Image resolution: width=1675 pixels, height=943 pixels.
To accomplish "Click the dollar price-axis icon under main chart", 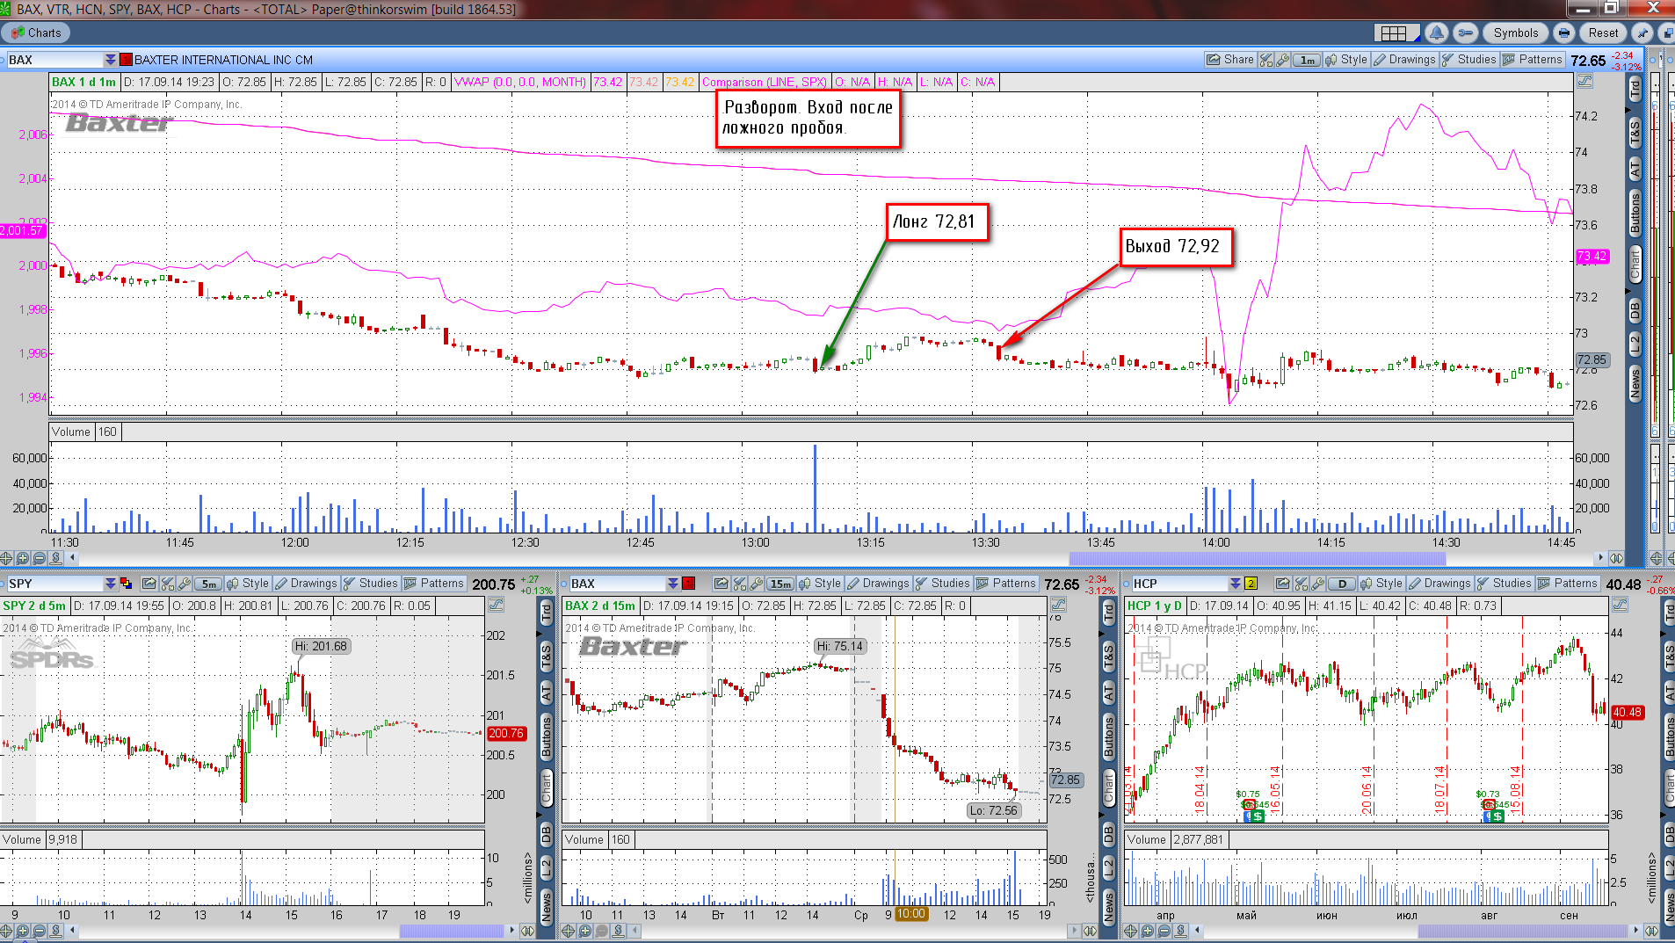I will (56, 558).
